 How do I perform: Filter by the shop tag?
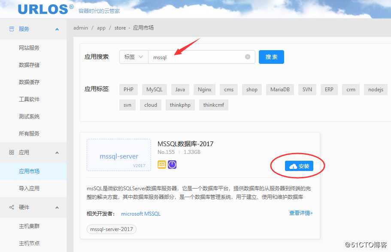[x=252, y=90]
